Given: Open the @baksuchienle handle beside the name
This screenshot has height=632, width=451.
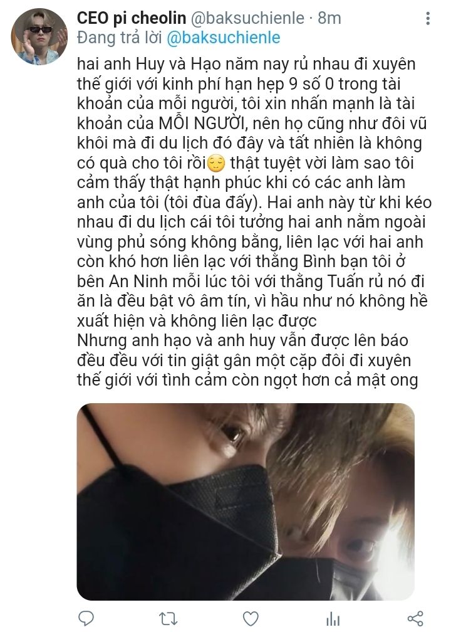Looking at the screenshot, I should 247,18.
